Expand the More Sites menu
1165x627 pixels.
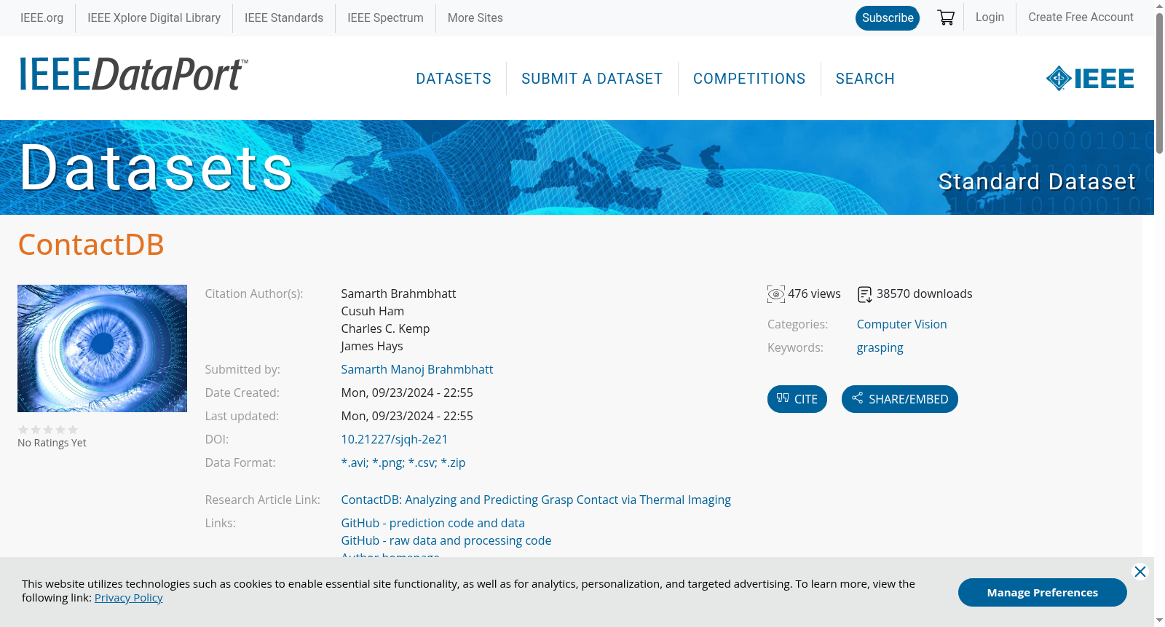click(475, 17)
